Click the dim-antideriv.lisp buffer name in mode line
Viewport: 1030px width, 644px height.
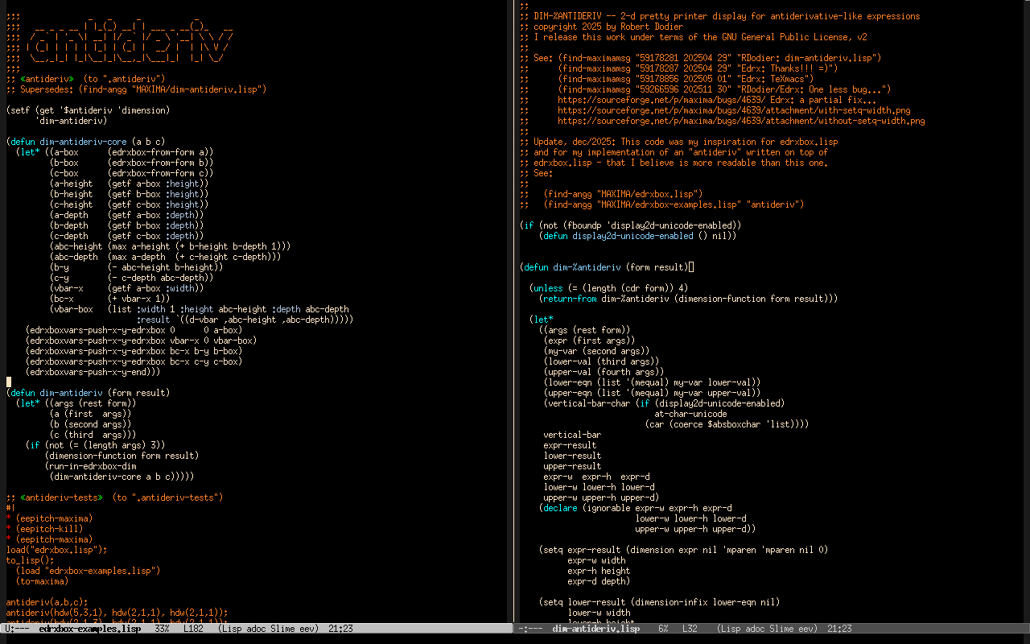click(x=595, y=629)
